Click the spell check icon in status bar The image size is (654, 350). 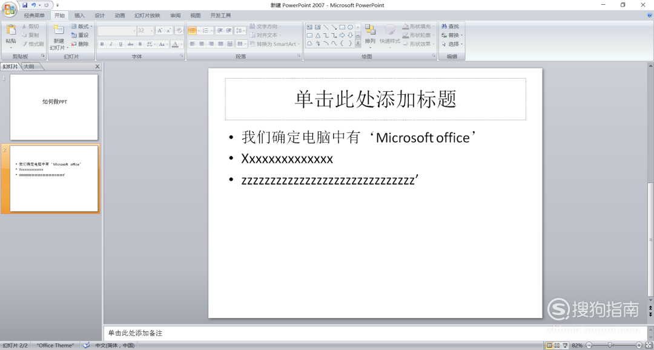point(86,345)
